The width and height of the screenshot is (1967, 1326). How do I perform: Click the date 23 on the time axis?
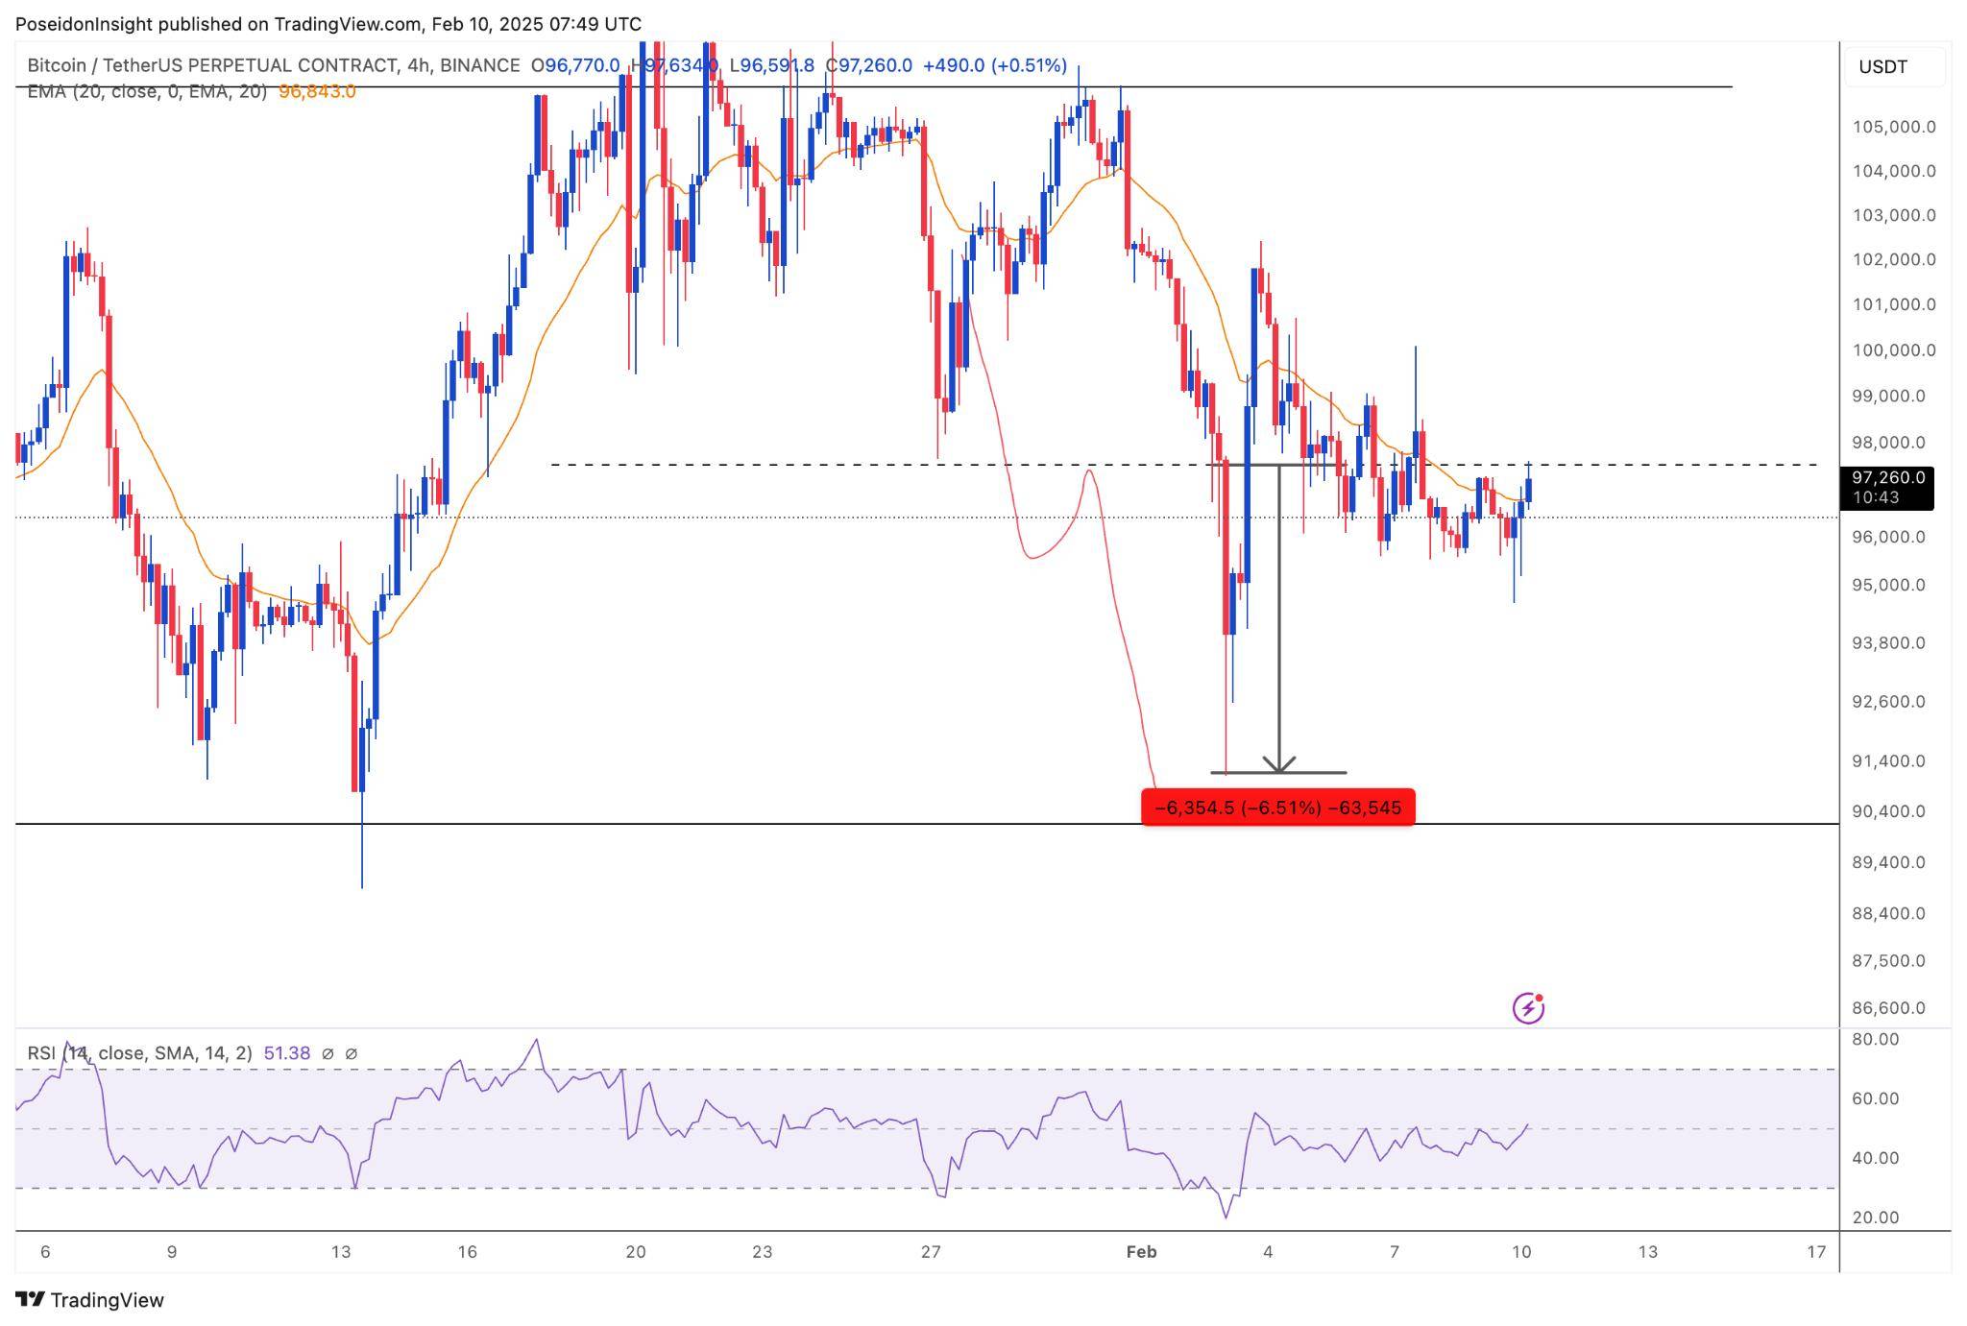point(762,1251)
